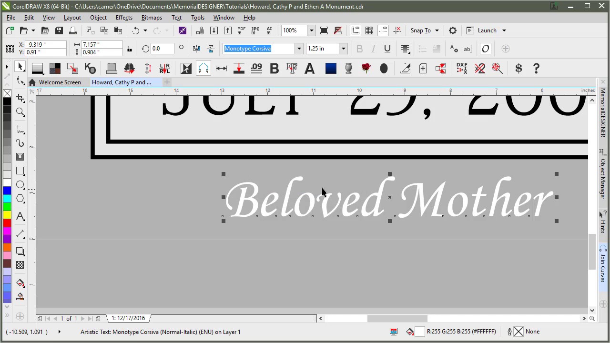
Task: Click the vase icon in plugin toolbar
Action: click(x=348, y=68)
